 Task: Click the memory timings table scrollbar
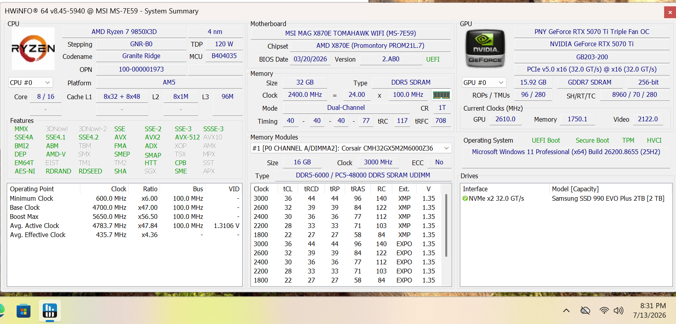pyautogui.click(x=446, y=225)
